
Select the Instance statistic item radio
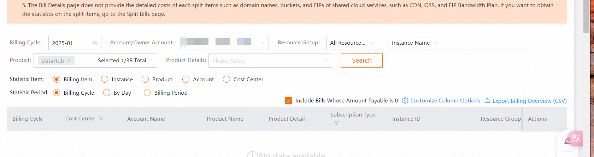(x=105, y=80)
